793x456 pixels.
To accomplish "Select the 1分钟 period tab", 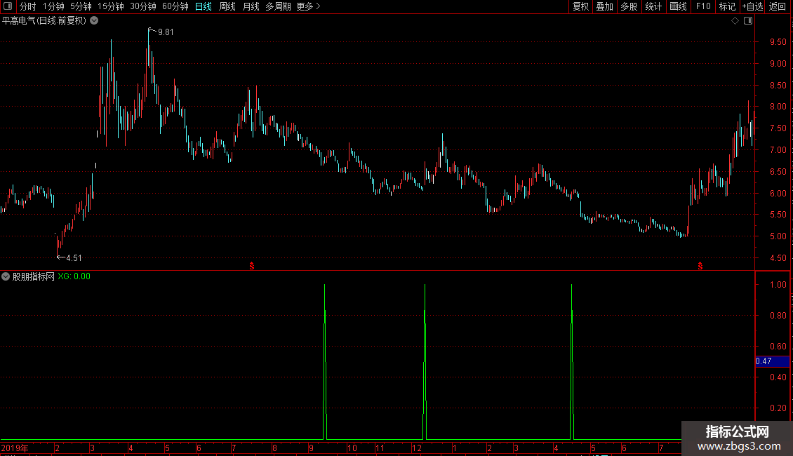I will pyautogui.click(x=53, y=6).
